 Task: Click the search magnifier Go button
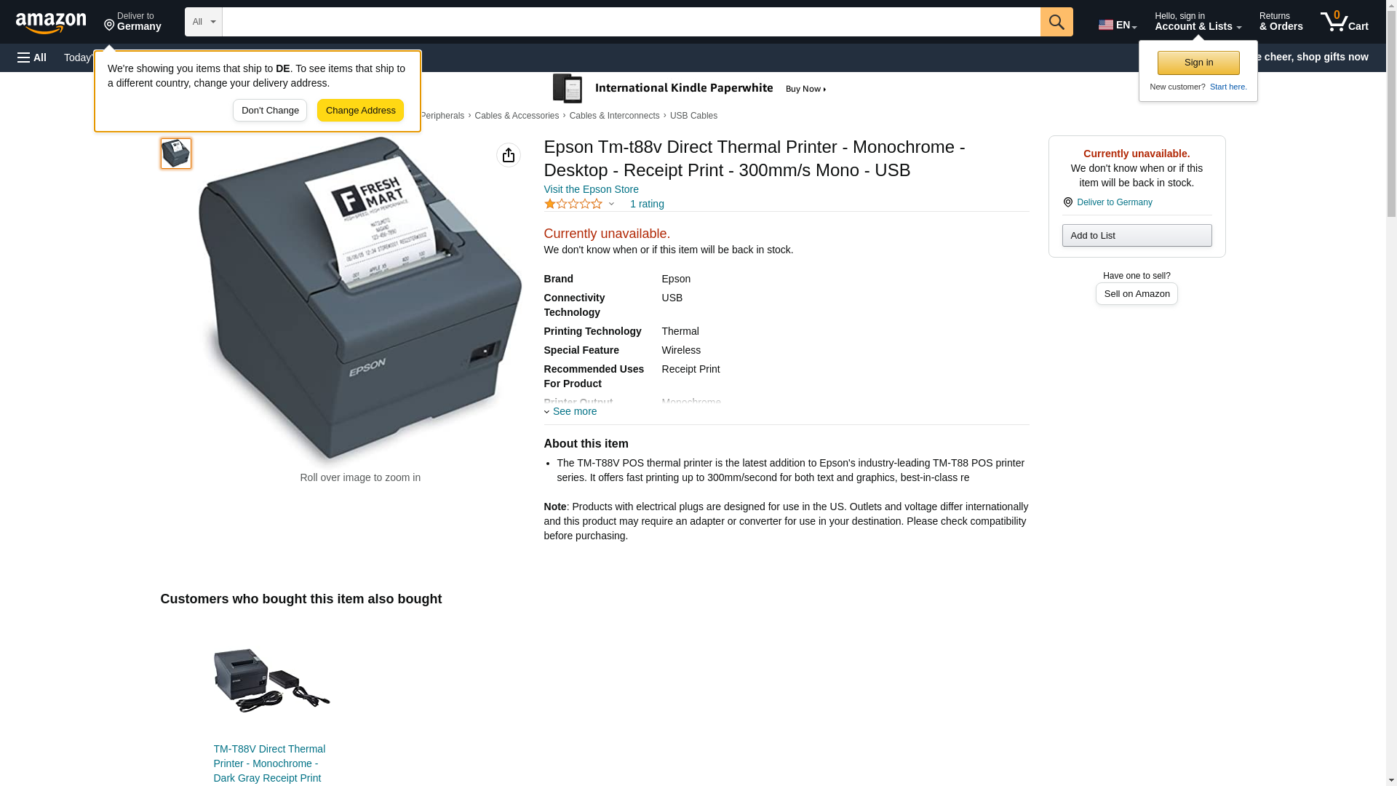(x=1056, y=22)
